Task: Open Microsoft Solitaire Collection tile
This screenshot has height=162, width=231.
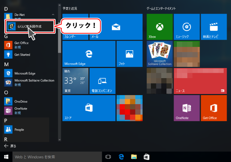Action: point(160,54)
